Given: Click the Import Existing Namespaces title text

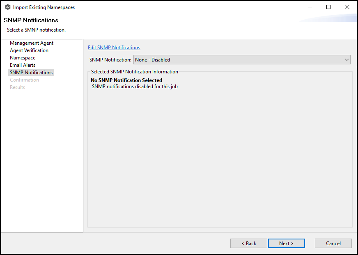Looking at the screenshot, I should tap(44, 7).
